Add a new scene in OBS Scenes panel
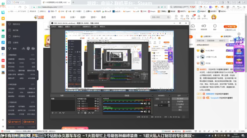Image resolution: width=247 pixels, height=138 pixels. [52, 113]
